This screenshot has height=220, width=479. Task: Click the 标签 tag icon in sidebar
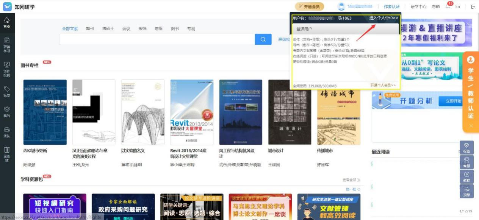[x=7, y=91]
